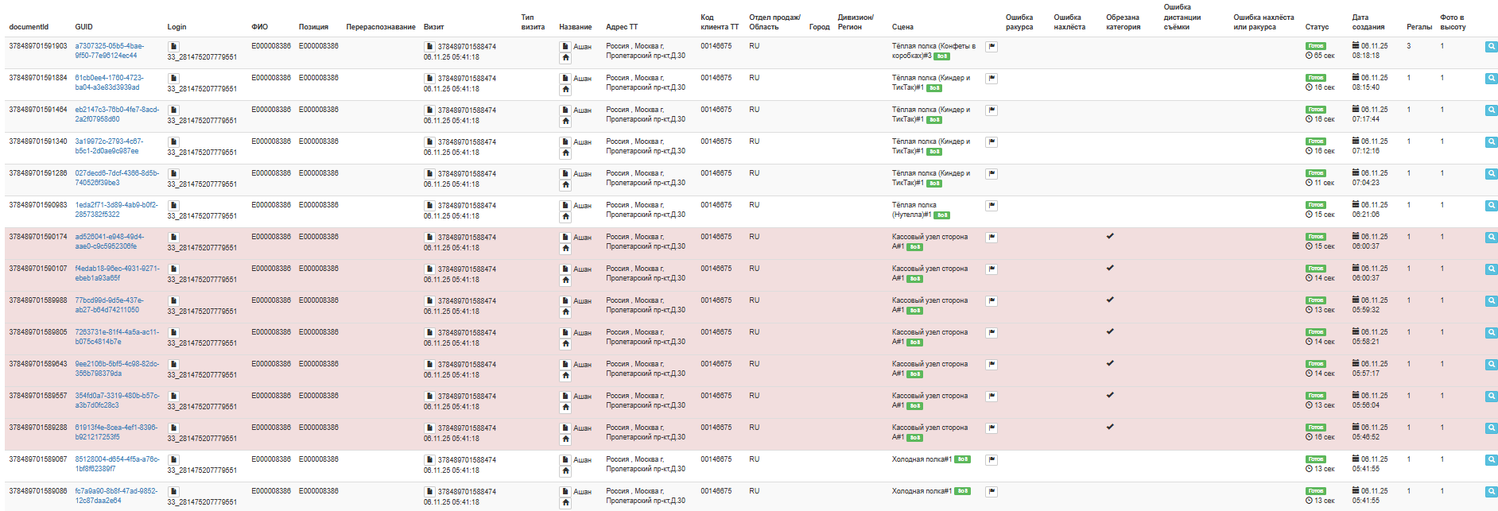The height and width of the screenshot is (511, 1498).
Task: Click home icon in row 378489701589557
Action: 565,407
